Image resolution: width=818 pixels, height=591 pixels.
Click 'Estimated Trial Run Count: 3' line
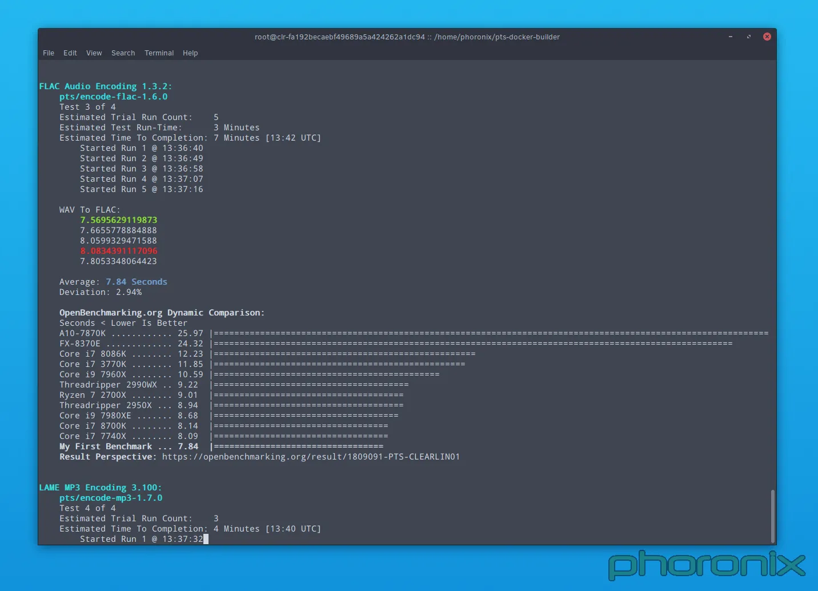point(139,518)
